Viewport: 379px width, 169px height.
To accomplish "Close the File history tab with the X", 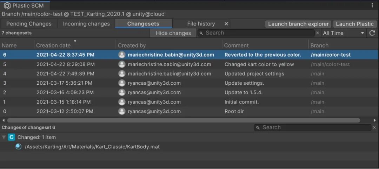I will [x=226, y=24].
